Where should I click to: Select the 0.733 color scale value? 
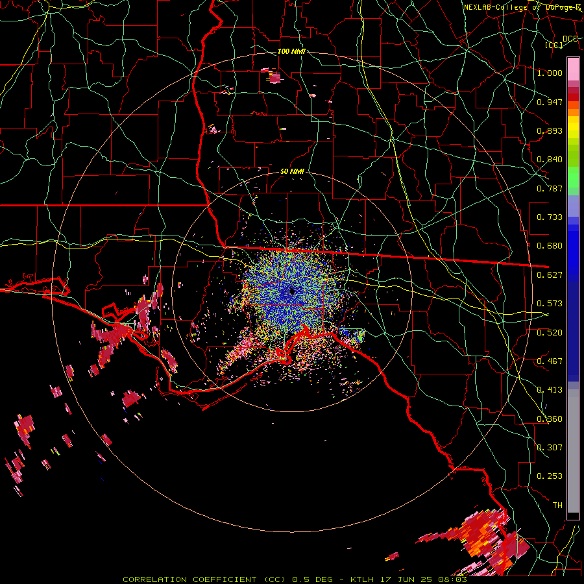[x=550, y=217]
